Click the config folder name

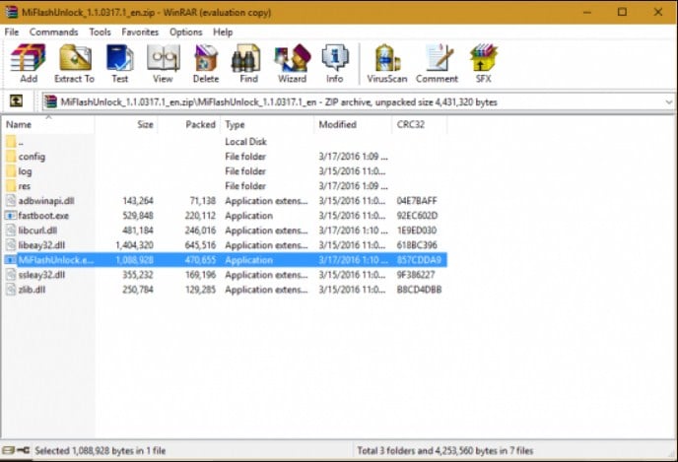[x=32, y=157]
